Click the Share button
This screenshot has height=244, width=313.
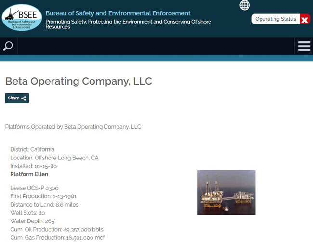click(x=17, y=98)
